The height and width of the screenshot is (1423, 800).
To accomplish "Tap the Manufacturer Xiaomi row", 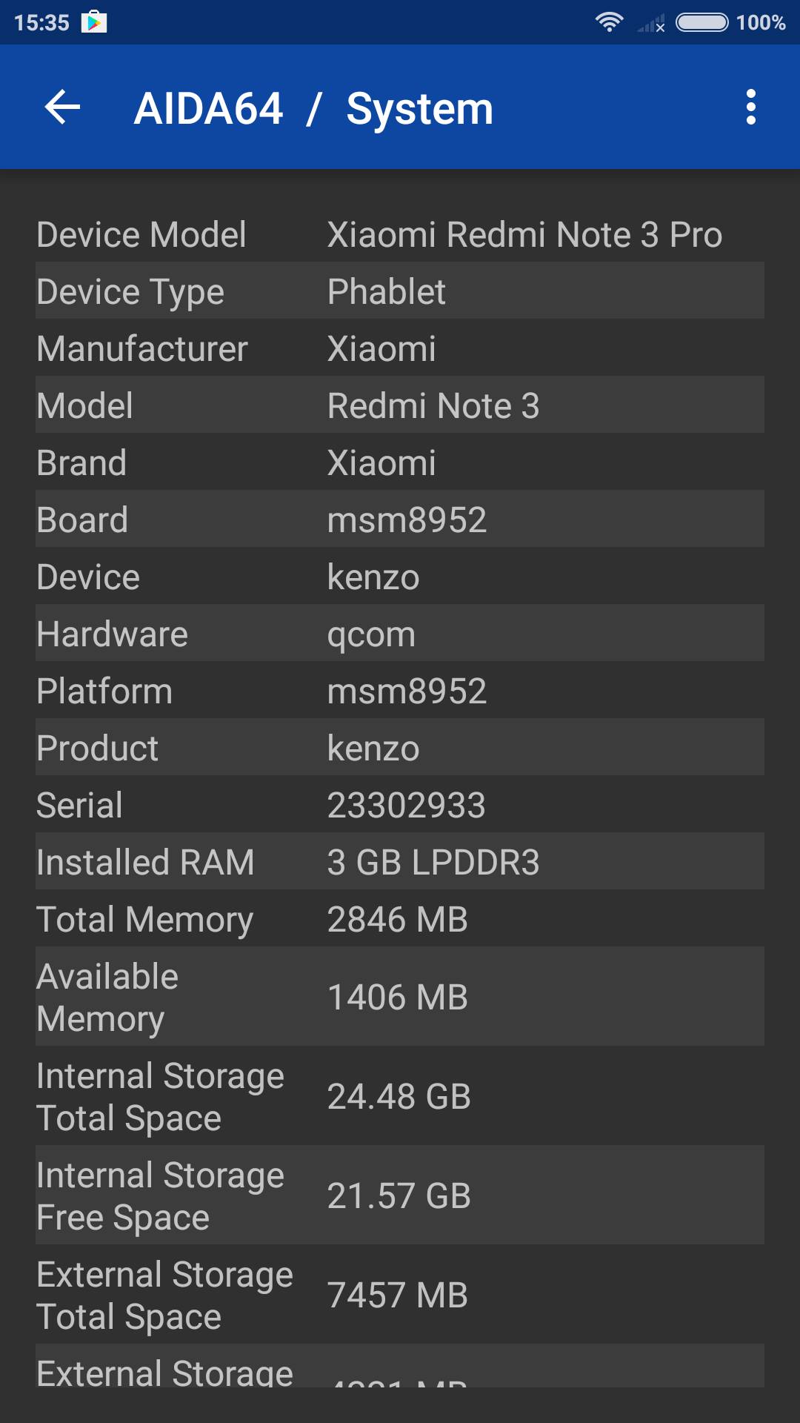I will (x=400, y=348).
